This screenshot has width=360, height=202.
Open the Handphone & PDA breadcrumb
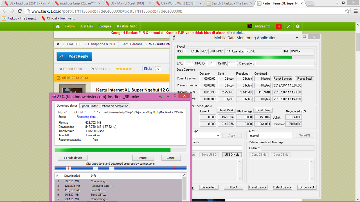pos(102,44)
